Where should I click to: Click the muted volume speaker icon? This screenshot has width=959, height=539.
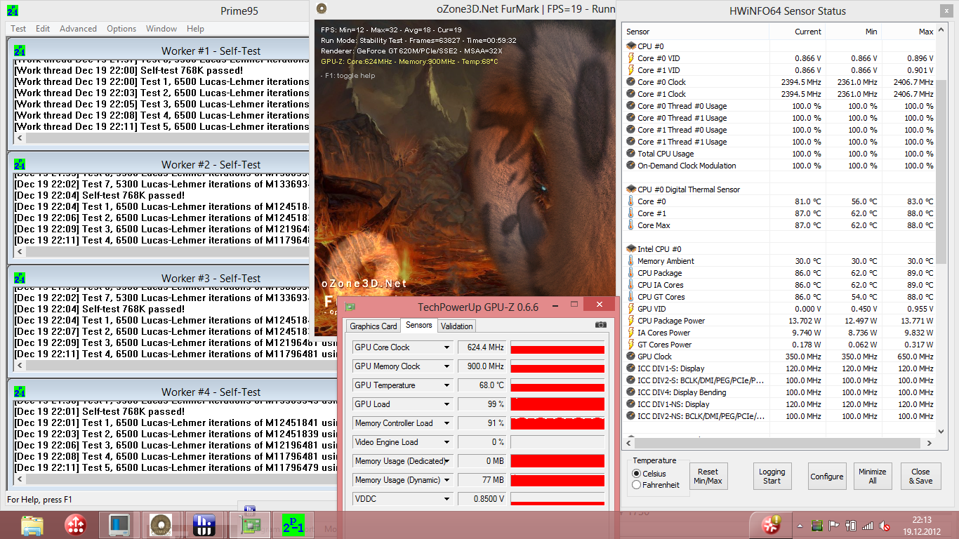tap(885, 526)
